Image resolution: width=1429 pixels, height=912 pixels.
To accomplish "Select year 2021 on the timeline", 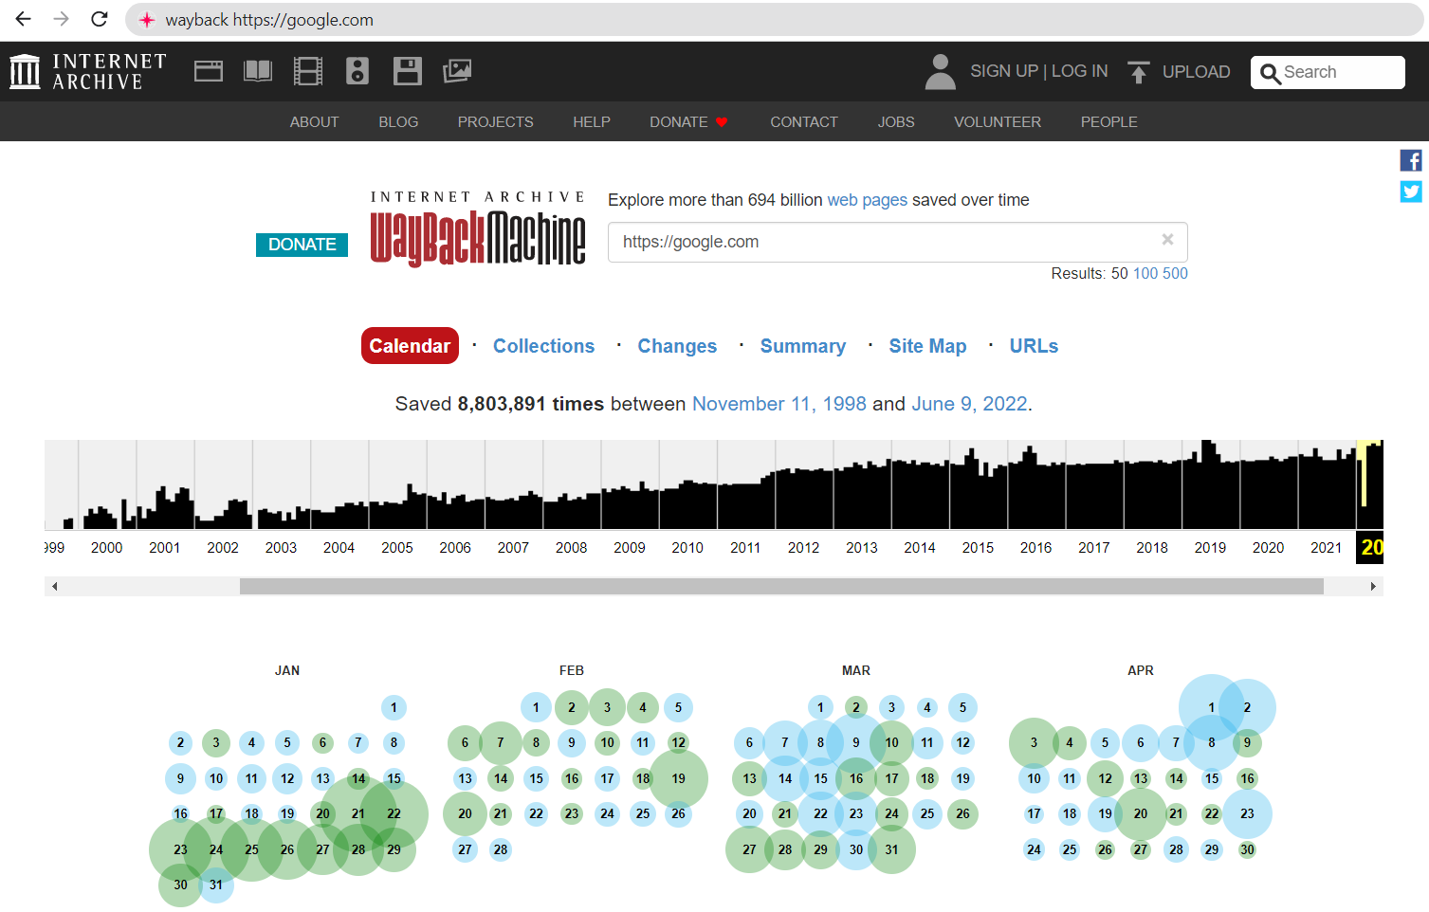I will coord(1326,547).
